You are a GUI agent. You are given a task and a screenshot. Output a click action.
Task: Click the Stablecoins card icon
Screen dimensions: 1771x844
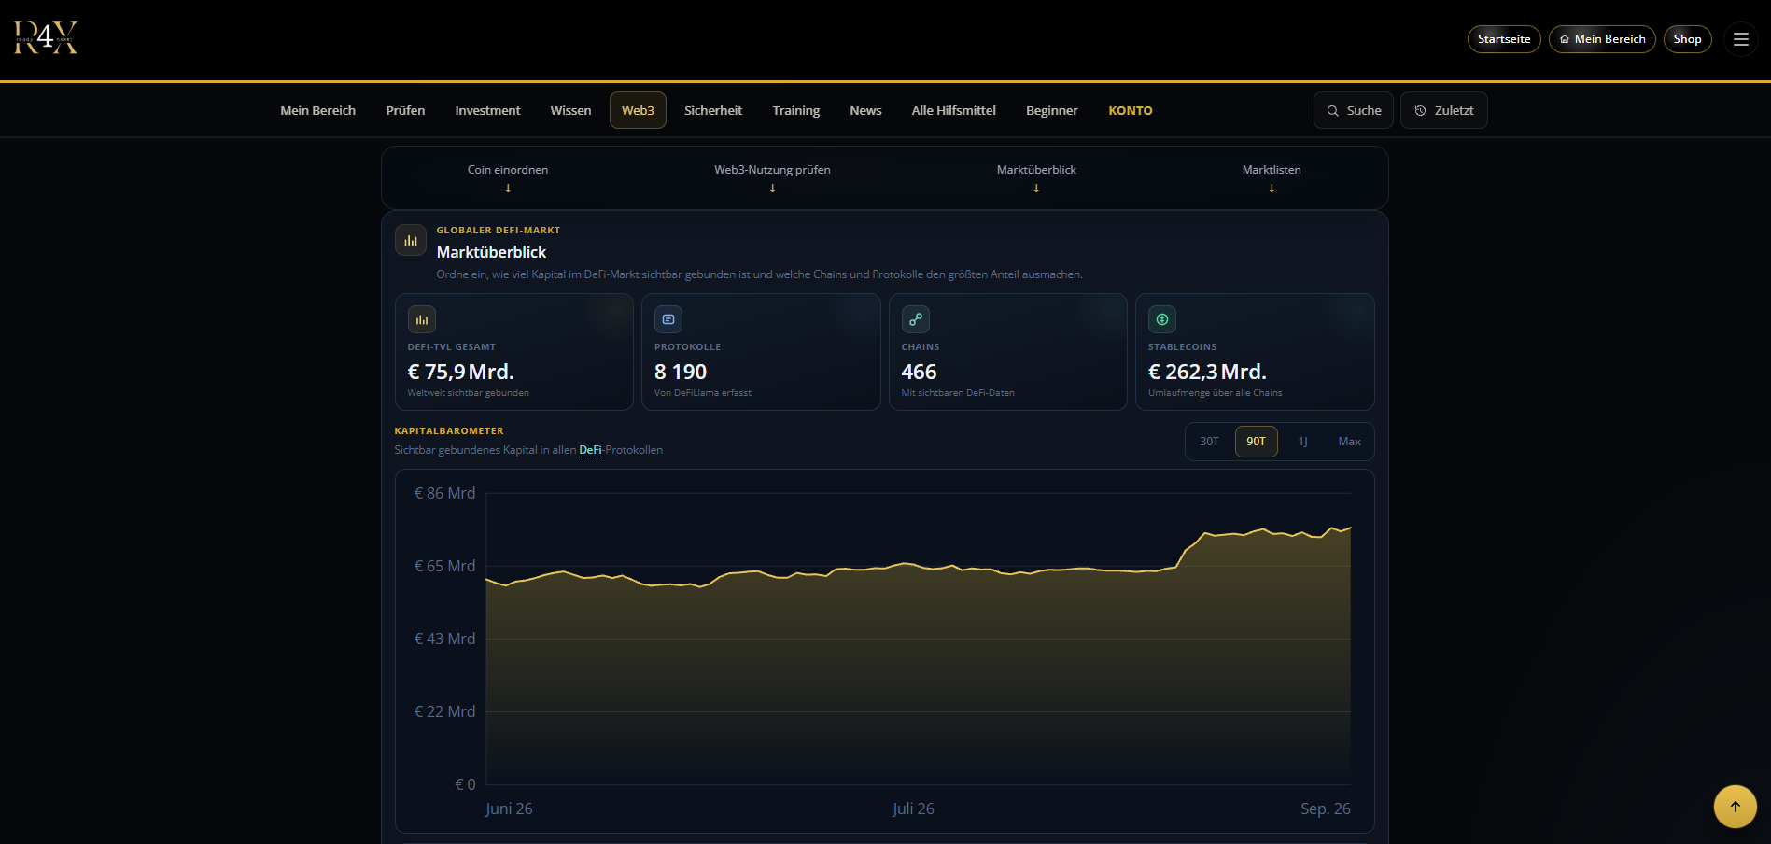tap(1162, 319)
